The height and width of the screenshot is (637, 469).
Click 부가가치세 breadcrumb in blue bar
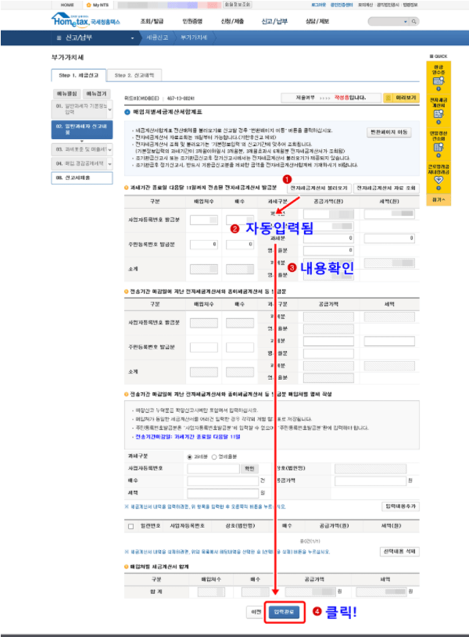(194, 38)
